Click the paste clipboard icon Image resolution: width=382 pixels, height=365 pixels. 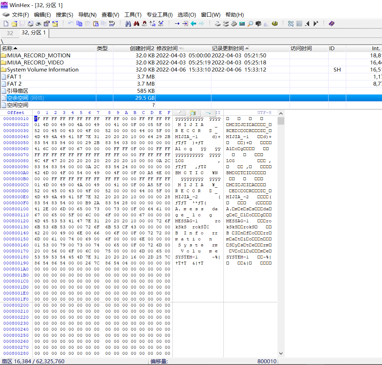[96, 24]
